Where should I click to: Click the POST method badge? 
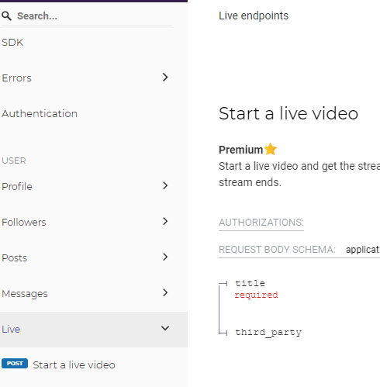[x=15, y=364]
